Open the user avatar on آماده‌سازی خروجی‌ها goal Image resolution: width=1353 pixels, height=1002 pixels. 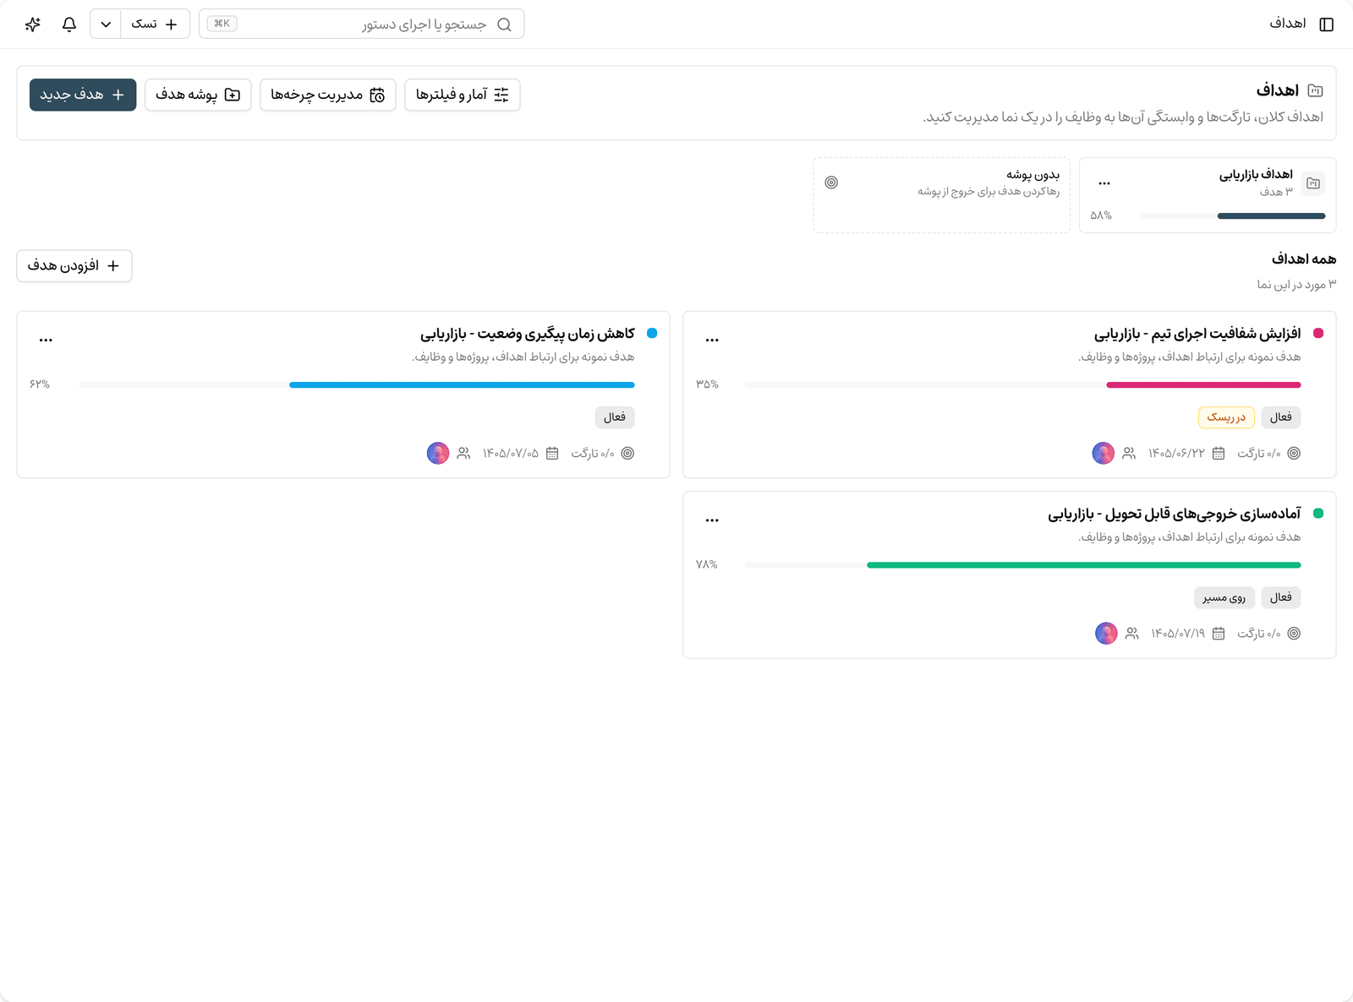coord(1106,634)
